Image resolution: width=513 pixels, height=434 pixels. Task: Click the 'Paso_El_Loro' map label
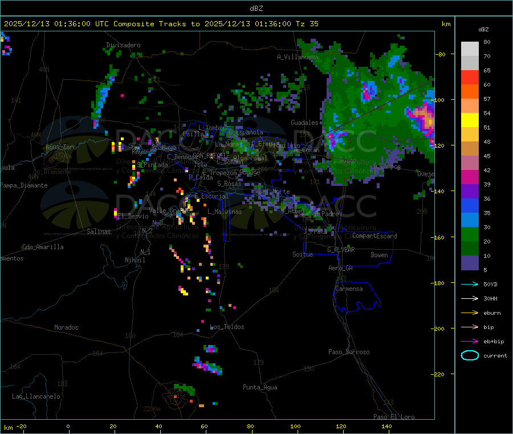[394, 417]
